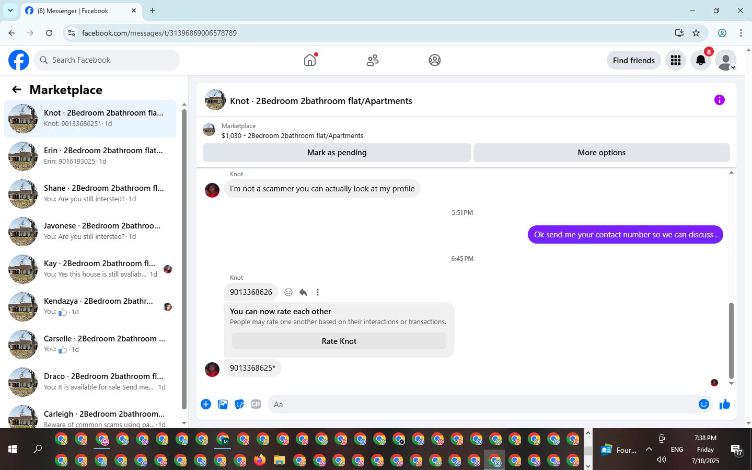This screenshot has height=470, width=752.
Task: Go to Facebook Home feed icon
Action: [x=310, y=60]
